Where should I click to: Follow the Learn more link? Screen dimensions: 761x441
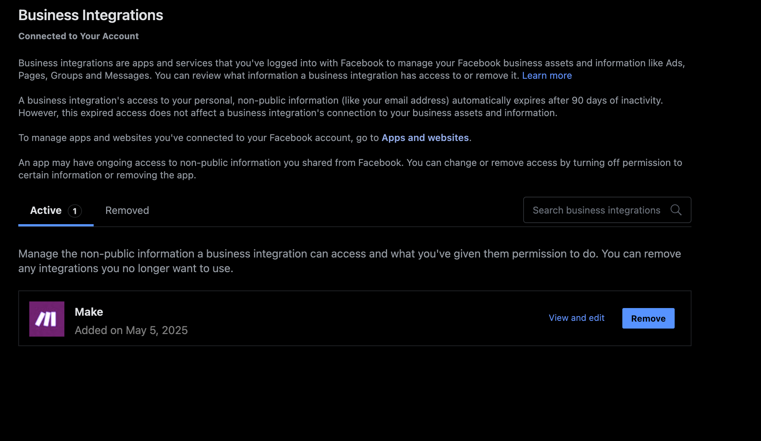pyautogui.click(x=547, y=75)
